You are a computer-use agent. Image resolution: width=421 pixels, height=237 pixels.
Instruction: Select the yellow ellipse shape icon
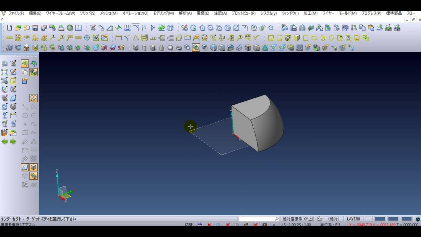[314, 38]
